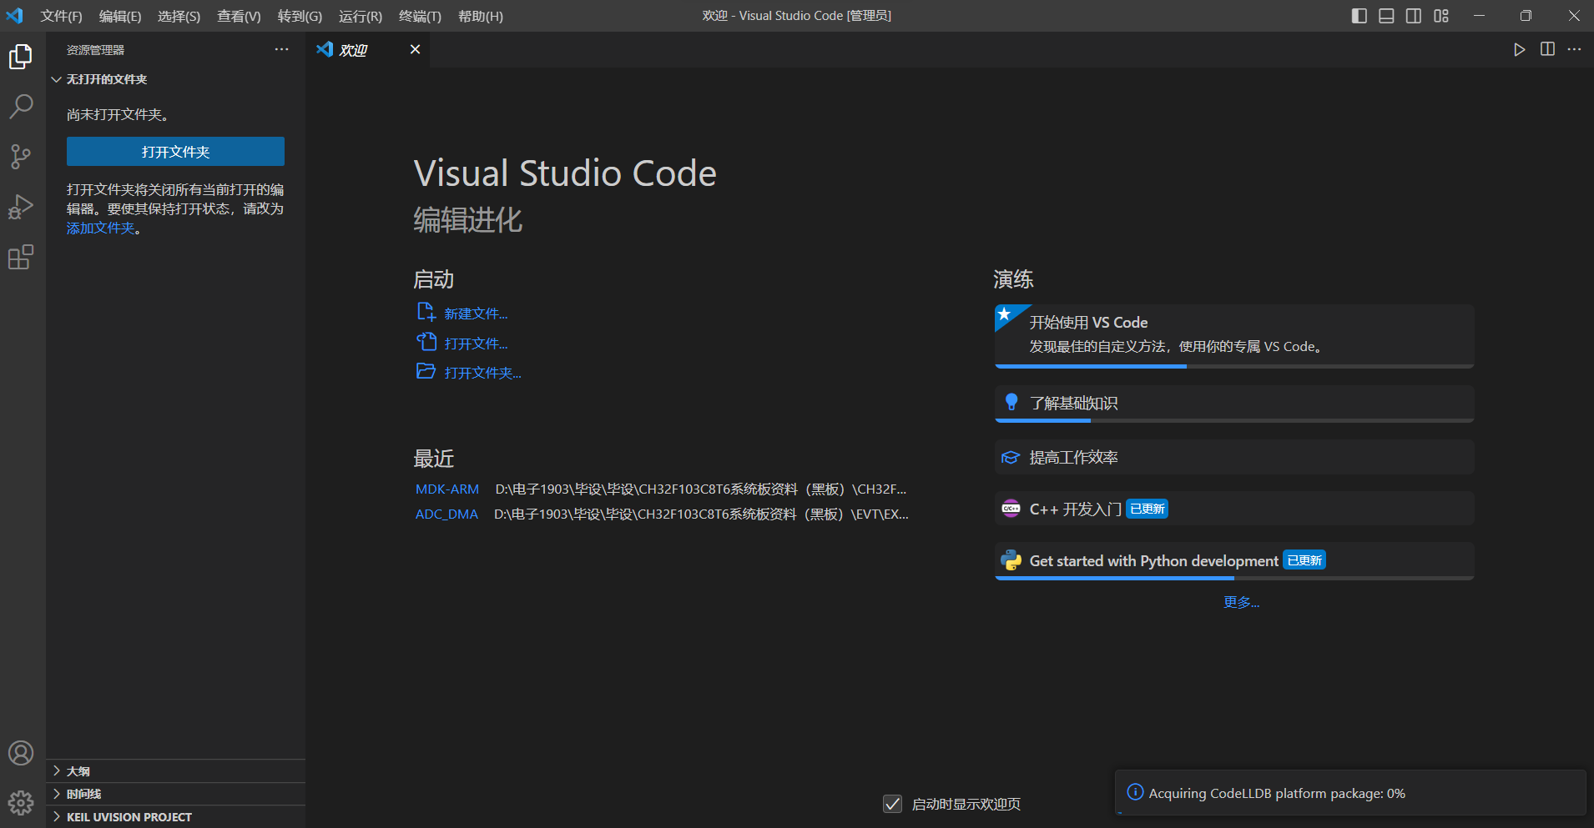
Task: Click the Python logo icon in walkthroughs
Action: (x=1011, y=560)
